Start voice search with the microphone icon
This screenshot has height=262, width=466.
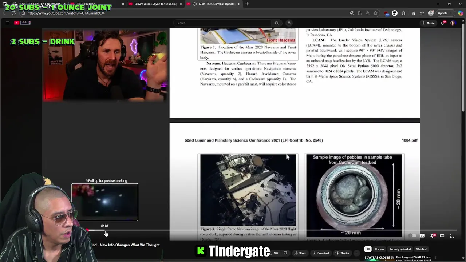tap(289, 23)
